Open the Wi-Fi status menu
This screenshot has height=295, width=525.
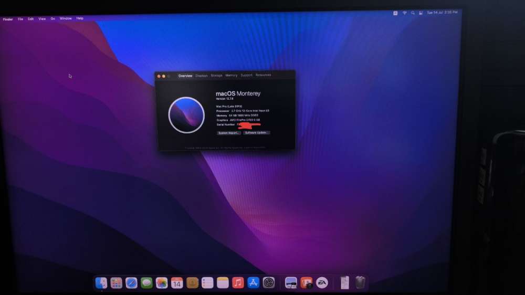404,13
